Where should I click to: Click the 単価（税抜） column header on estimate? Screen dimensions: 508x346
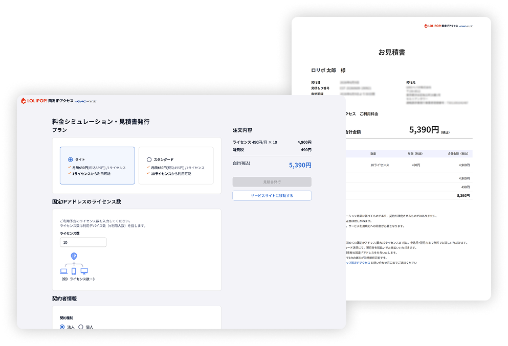click(415, 153)
